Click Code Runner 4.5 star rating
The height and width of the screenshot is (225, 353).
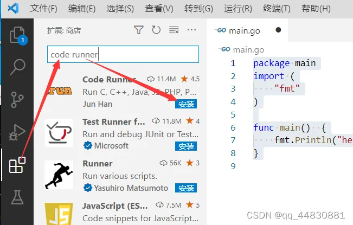(x=190, y=79)
